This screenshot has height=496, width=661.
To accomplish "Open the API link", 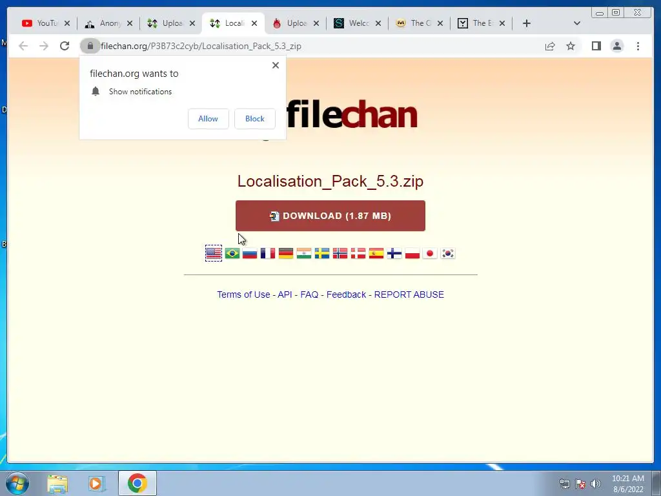I will point(285,294).
